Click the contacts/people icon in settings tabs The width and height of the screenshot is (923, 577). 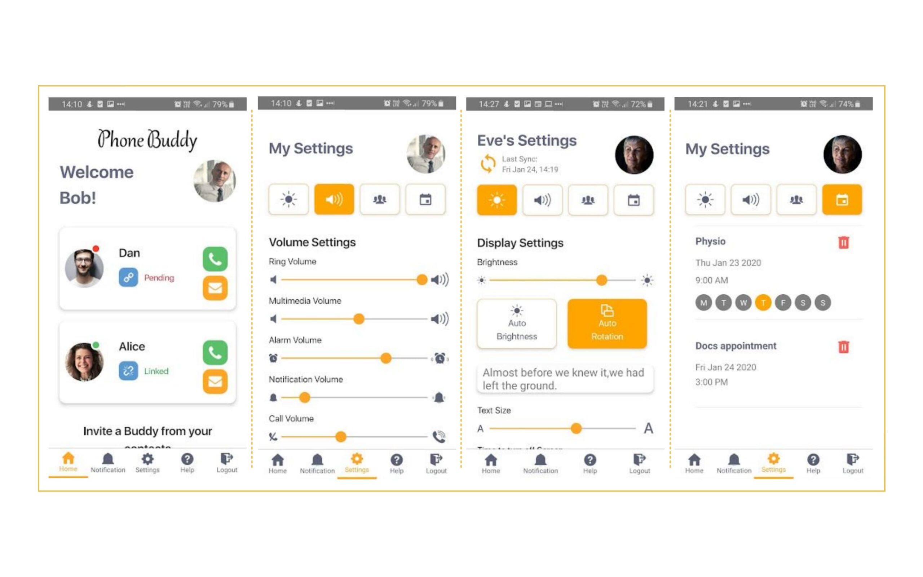pyautogui.click(x=379, y=199)
